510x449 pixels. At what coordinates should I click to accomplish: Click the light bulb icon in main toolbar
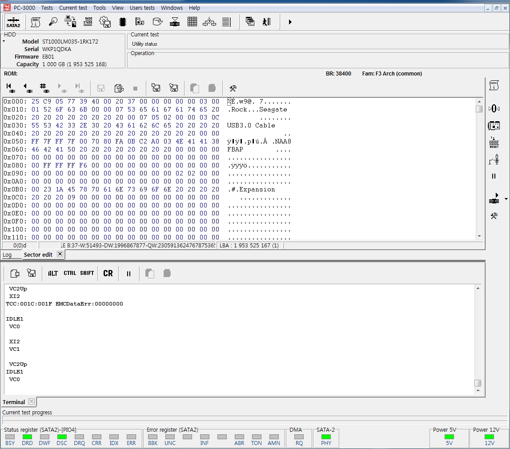pos(53,22)
